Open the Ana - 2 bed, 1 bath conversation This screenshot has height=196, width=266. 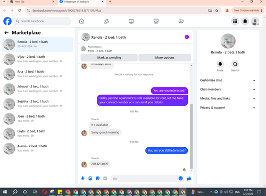tap(37, 74)
